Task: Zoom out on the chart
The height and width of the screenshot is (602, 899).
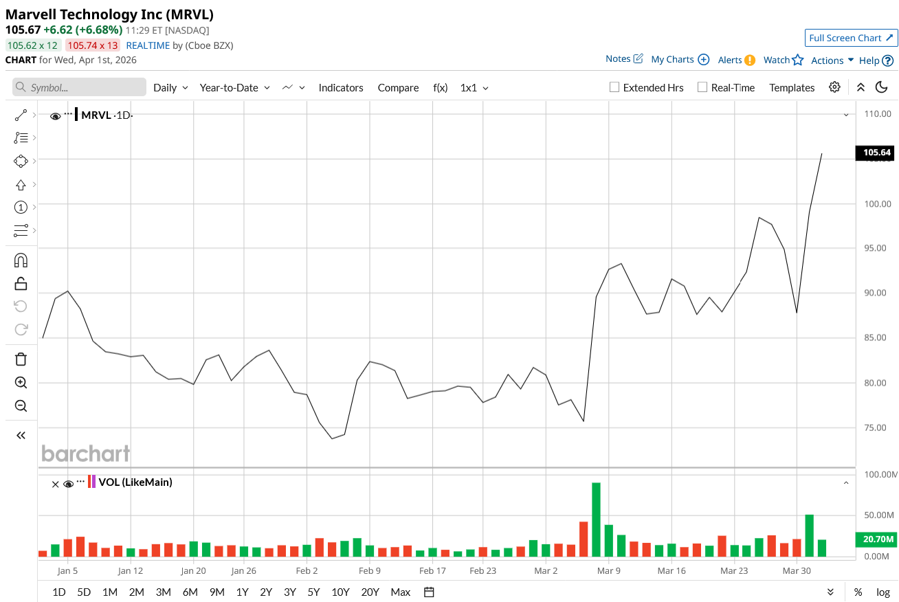Action: coord(21,405)
